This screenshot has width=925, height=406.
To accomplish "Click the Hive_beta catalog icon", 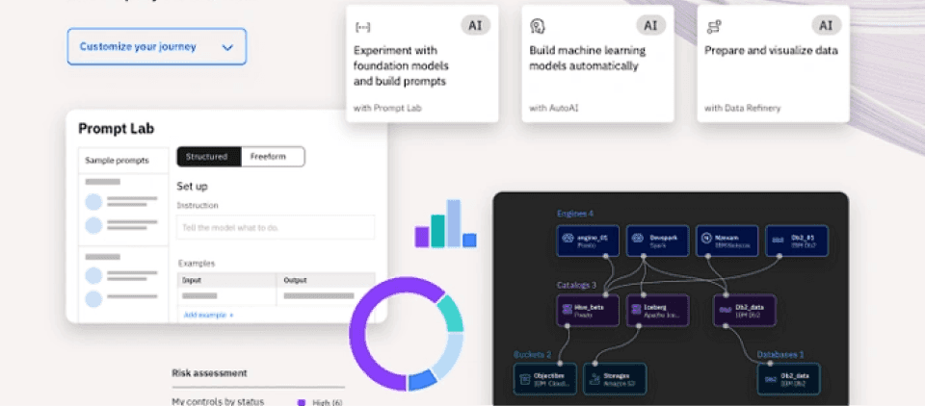I will click(x=568, y=309).
